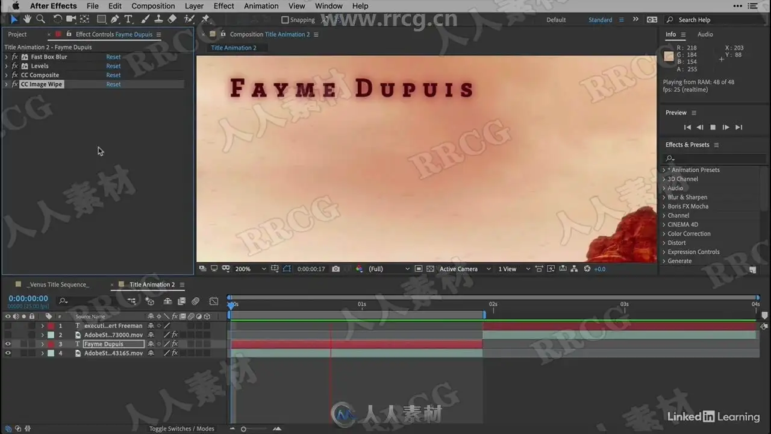Toggle fx for Levels effect
The height and width of the screenshot is (434, 771).
15,66
